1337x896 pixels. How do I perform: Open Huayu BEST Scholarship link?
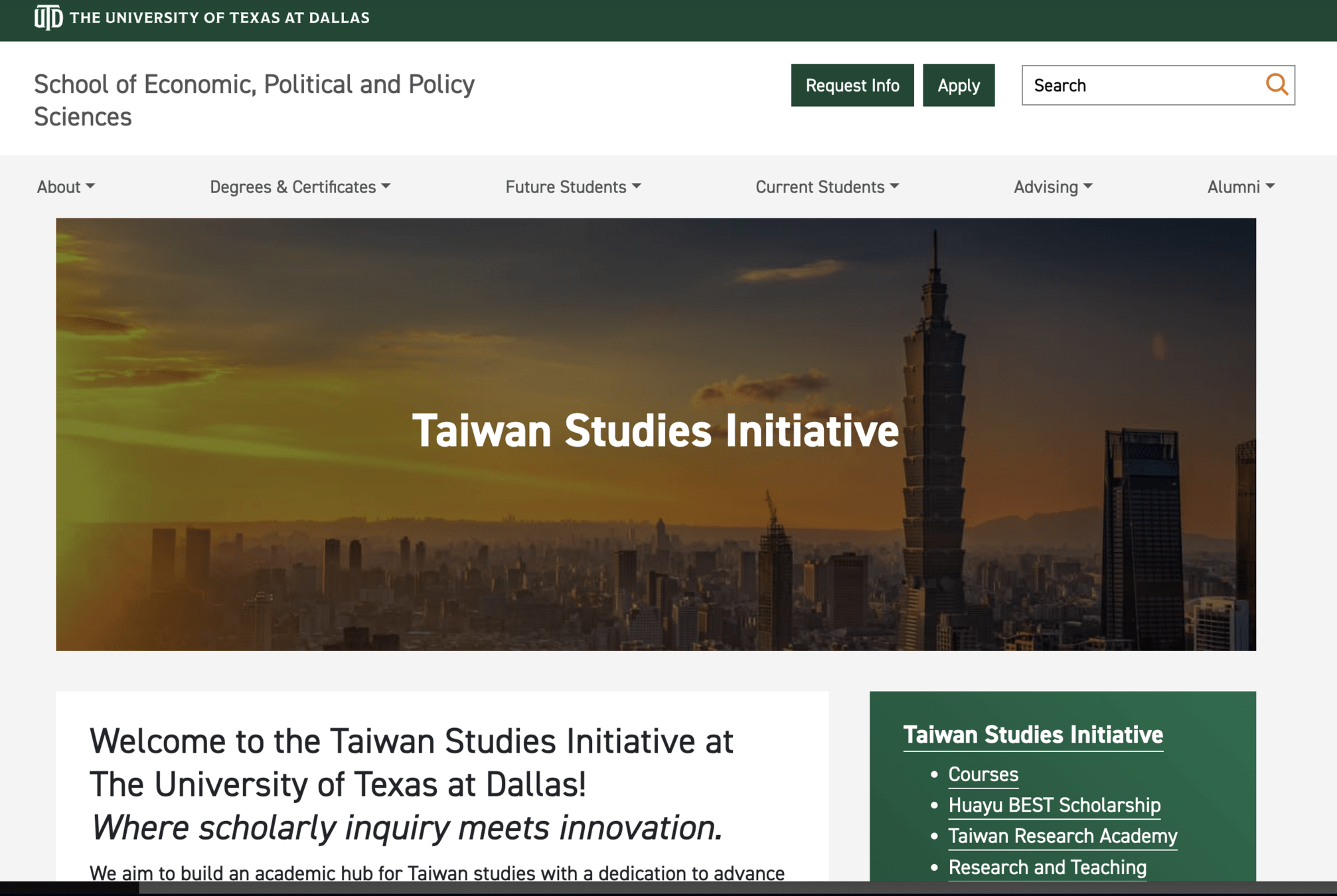pos(1054,805)
